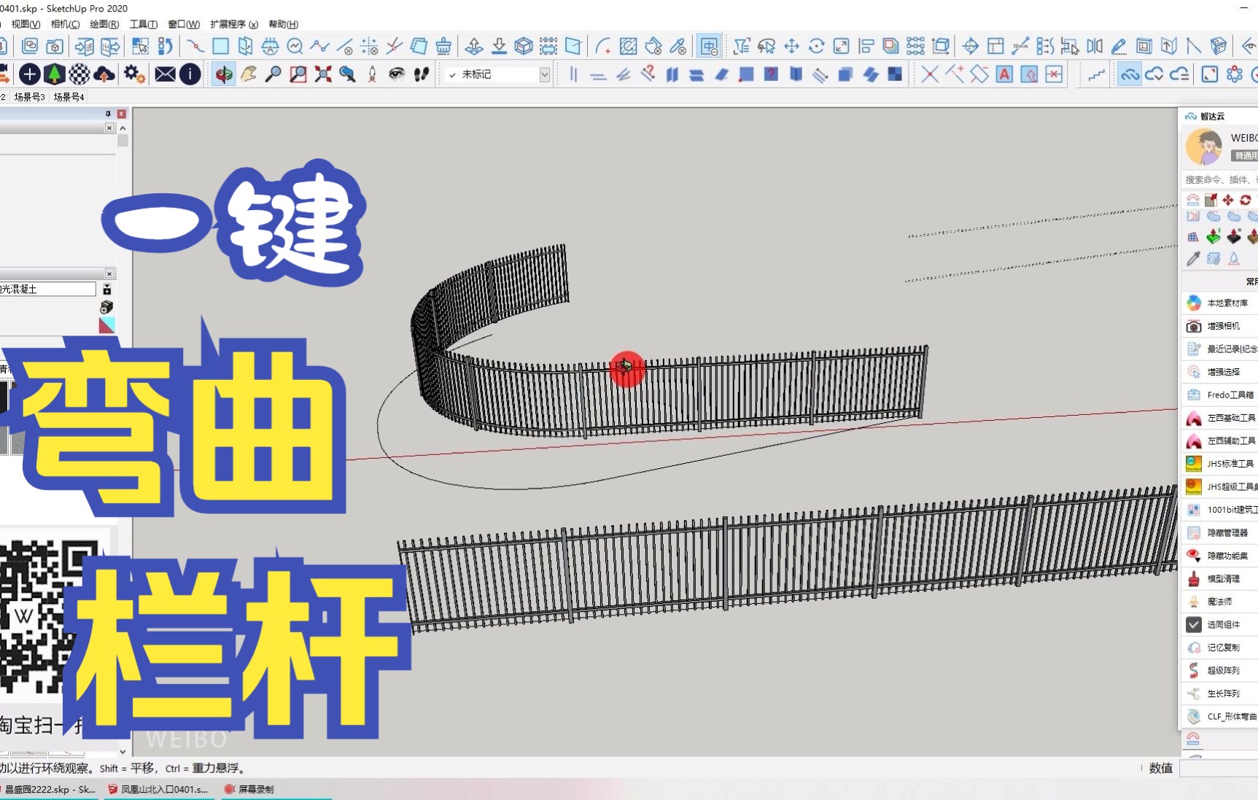
Task: Select the Zoom Window tool
Action: (298, 74)
